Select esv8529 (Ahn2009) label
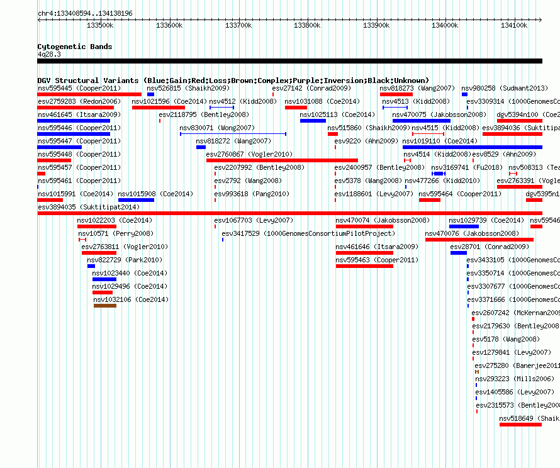Viewport: 560px width, 468px height. pos(504,154)
